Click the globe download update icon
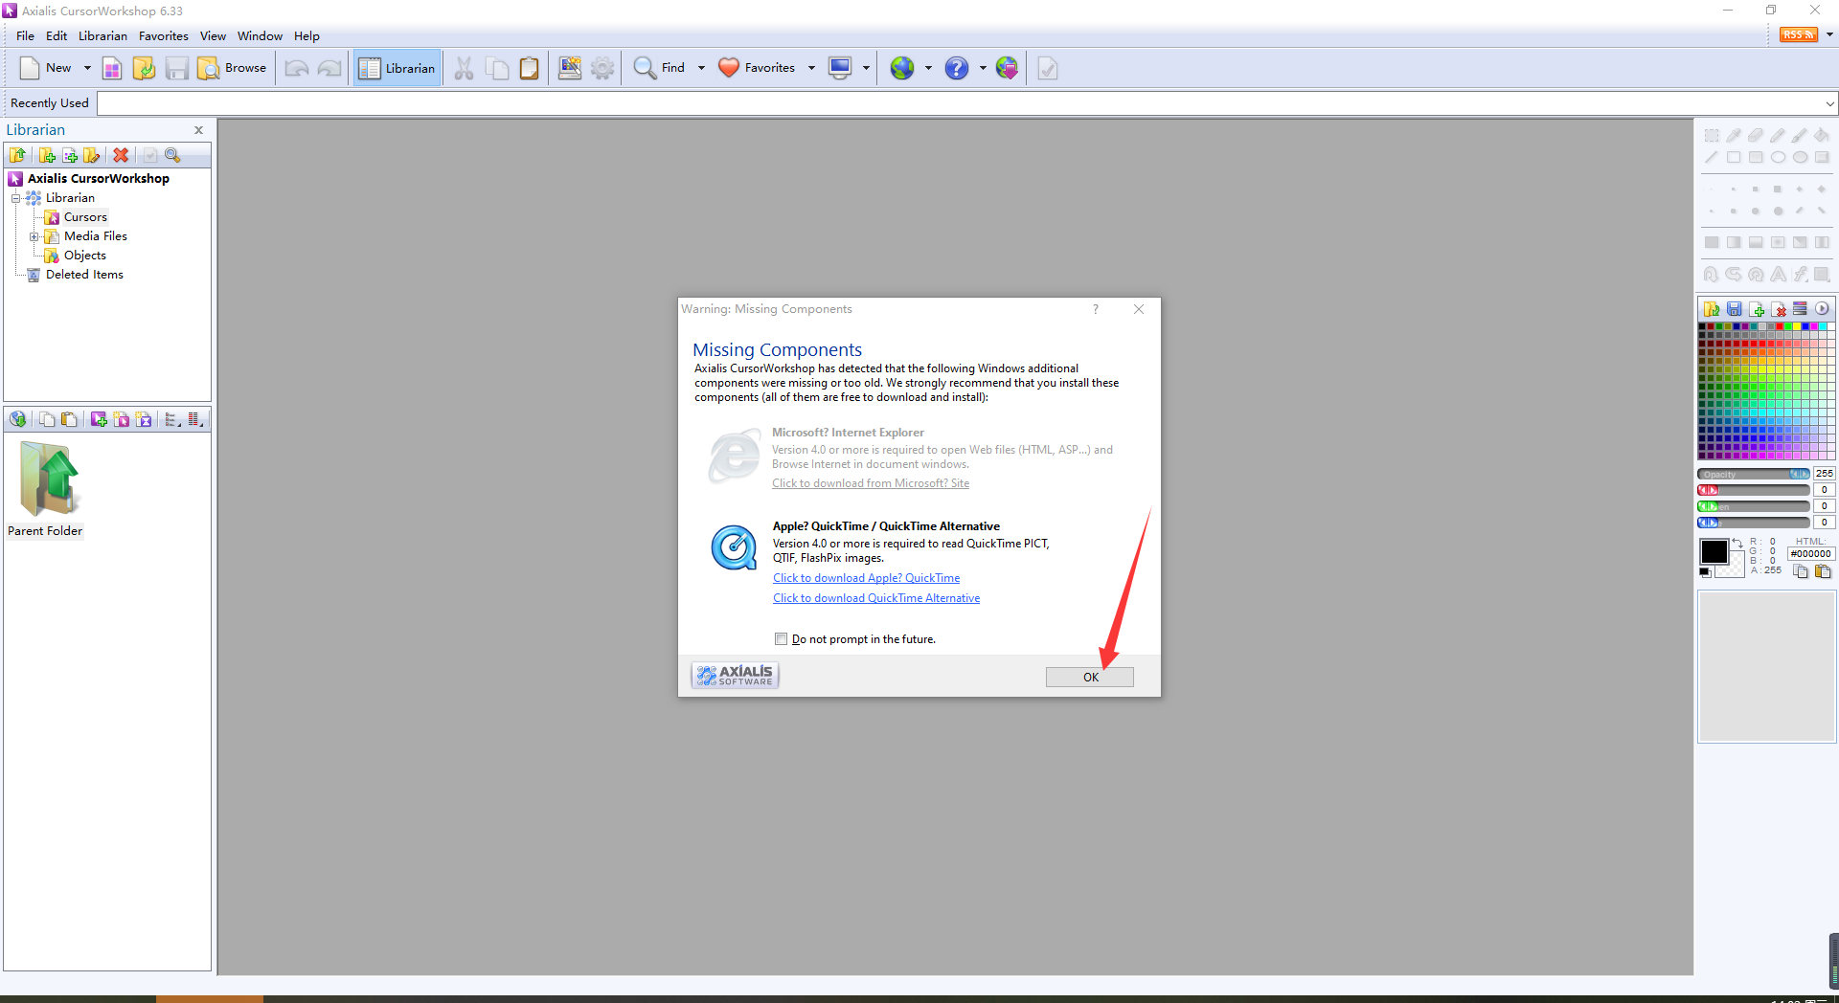1839x1003 pixels. (1007, 68)
